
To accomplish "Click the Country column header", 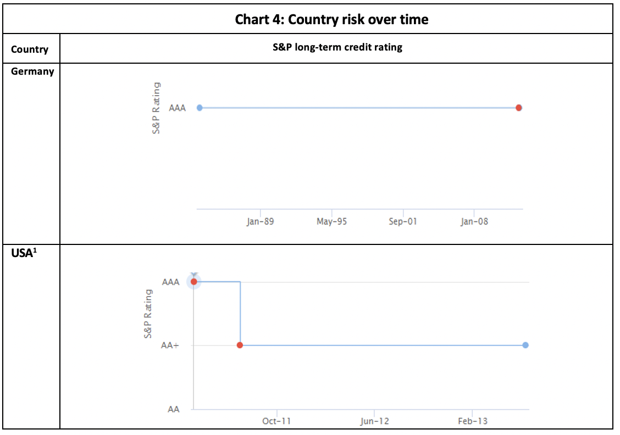I will pos(30,49).
